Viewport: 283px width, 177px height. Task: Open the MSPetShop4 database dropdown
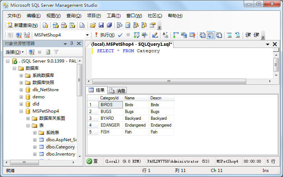pyautogui.click(x=87, y=35)
